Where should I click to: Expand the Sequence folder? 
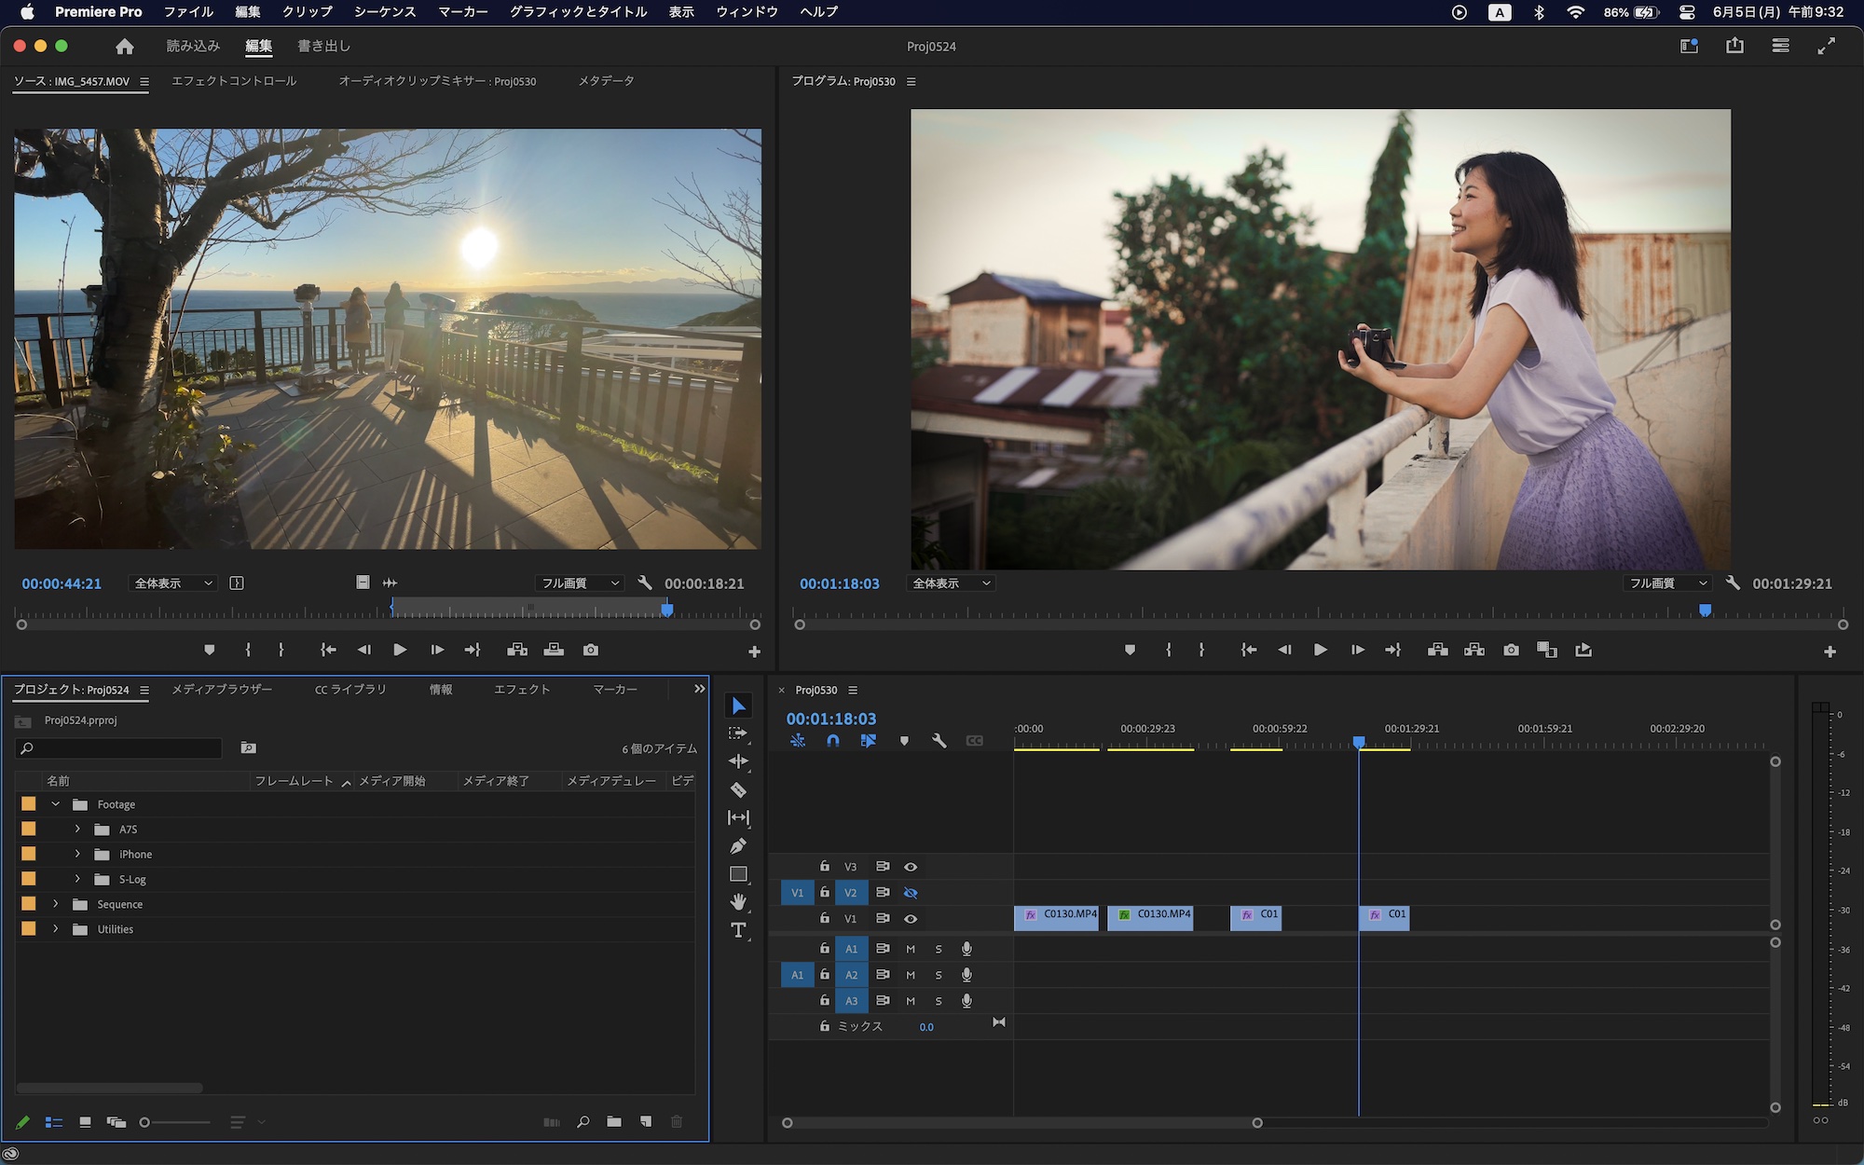(54, 904)
